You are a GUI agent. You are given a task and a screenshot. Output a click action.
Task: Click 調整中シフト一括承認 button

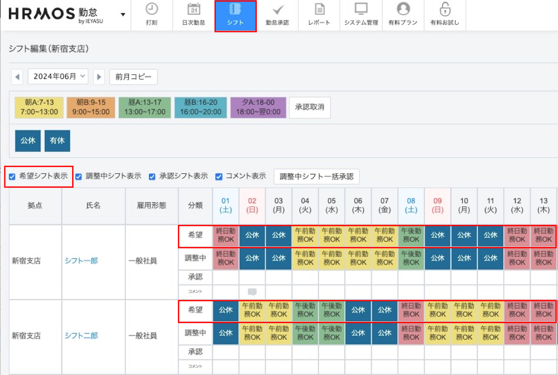click(316, 177)
